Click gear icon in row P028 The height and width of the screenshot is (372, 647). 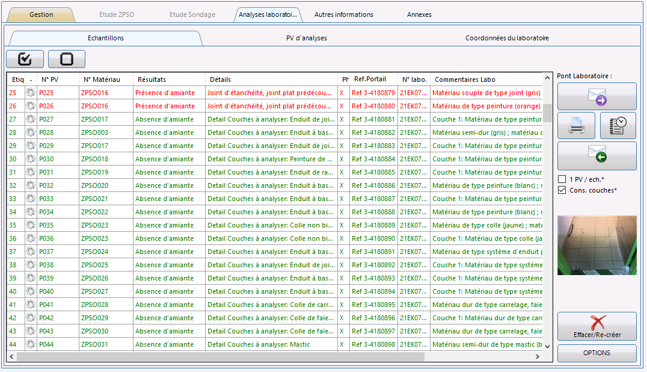(31, 132)
